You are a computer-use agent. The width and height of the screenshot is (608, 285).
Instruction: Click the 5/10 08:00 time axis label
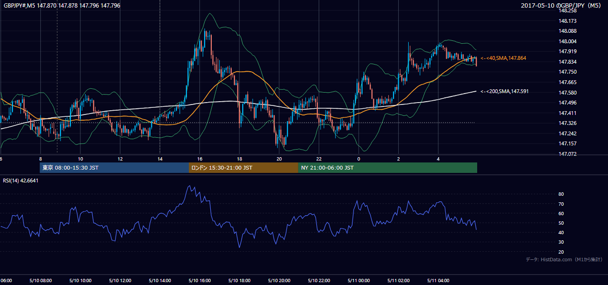click(x=40, y=281)
